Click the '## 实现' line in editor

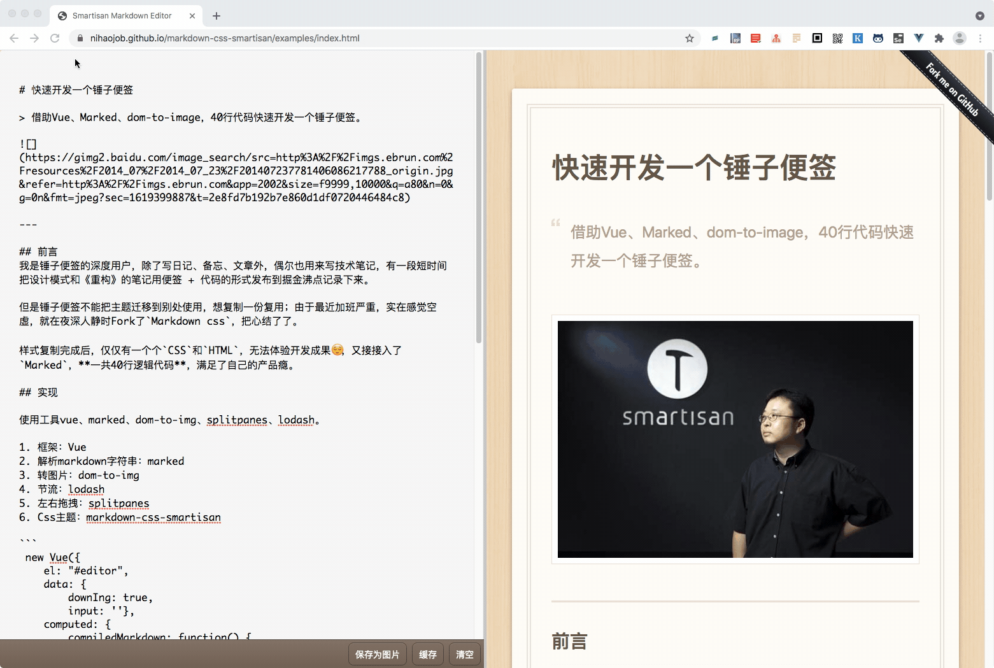(38, 392)
